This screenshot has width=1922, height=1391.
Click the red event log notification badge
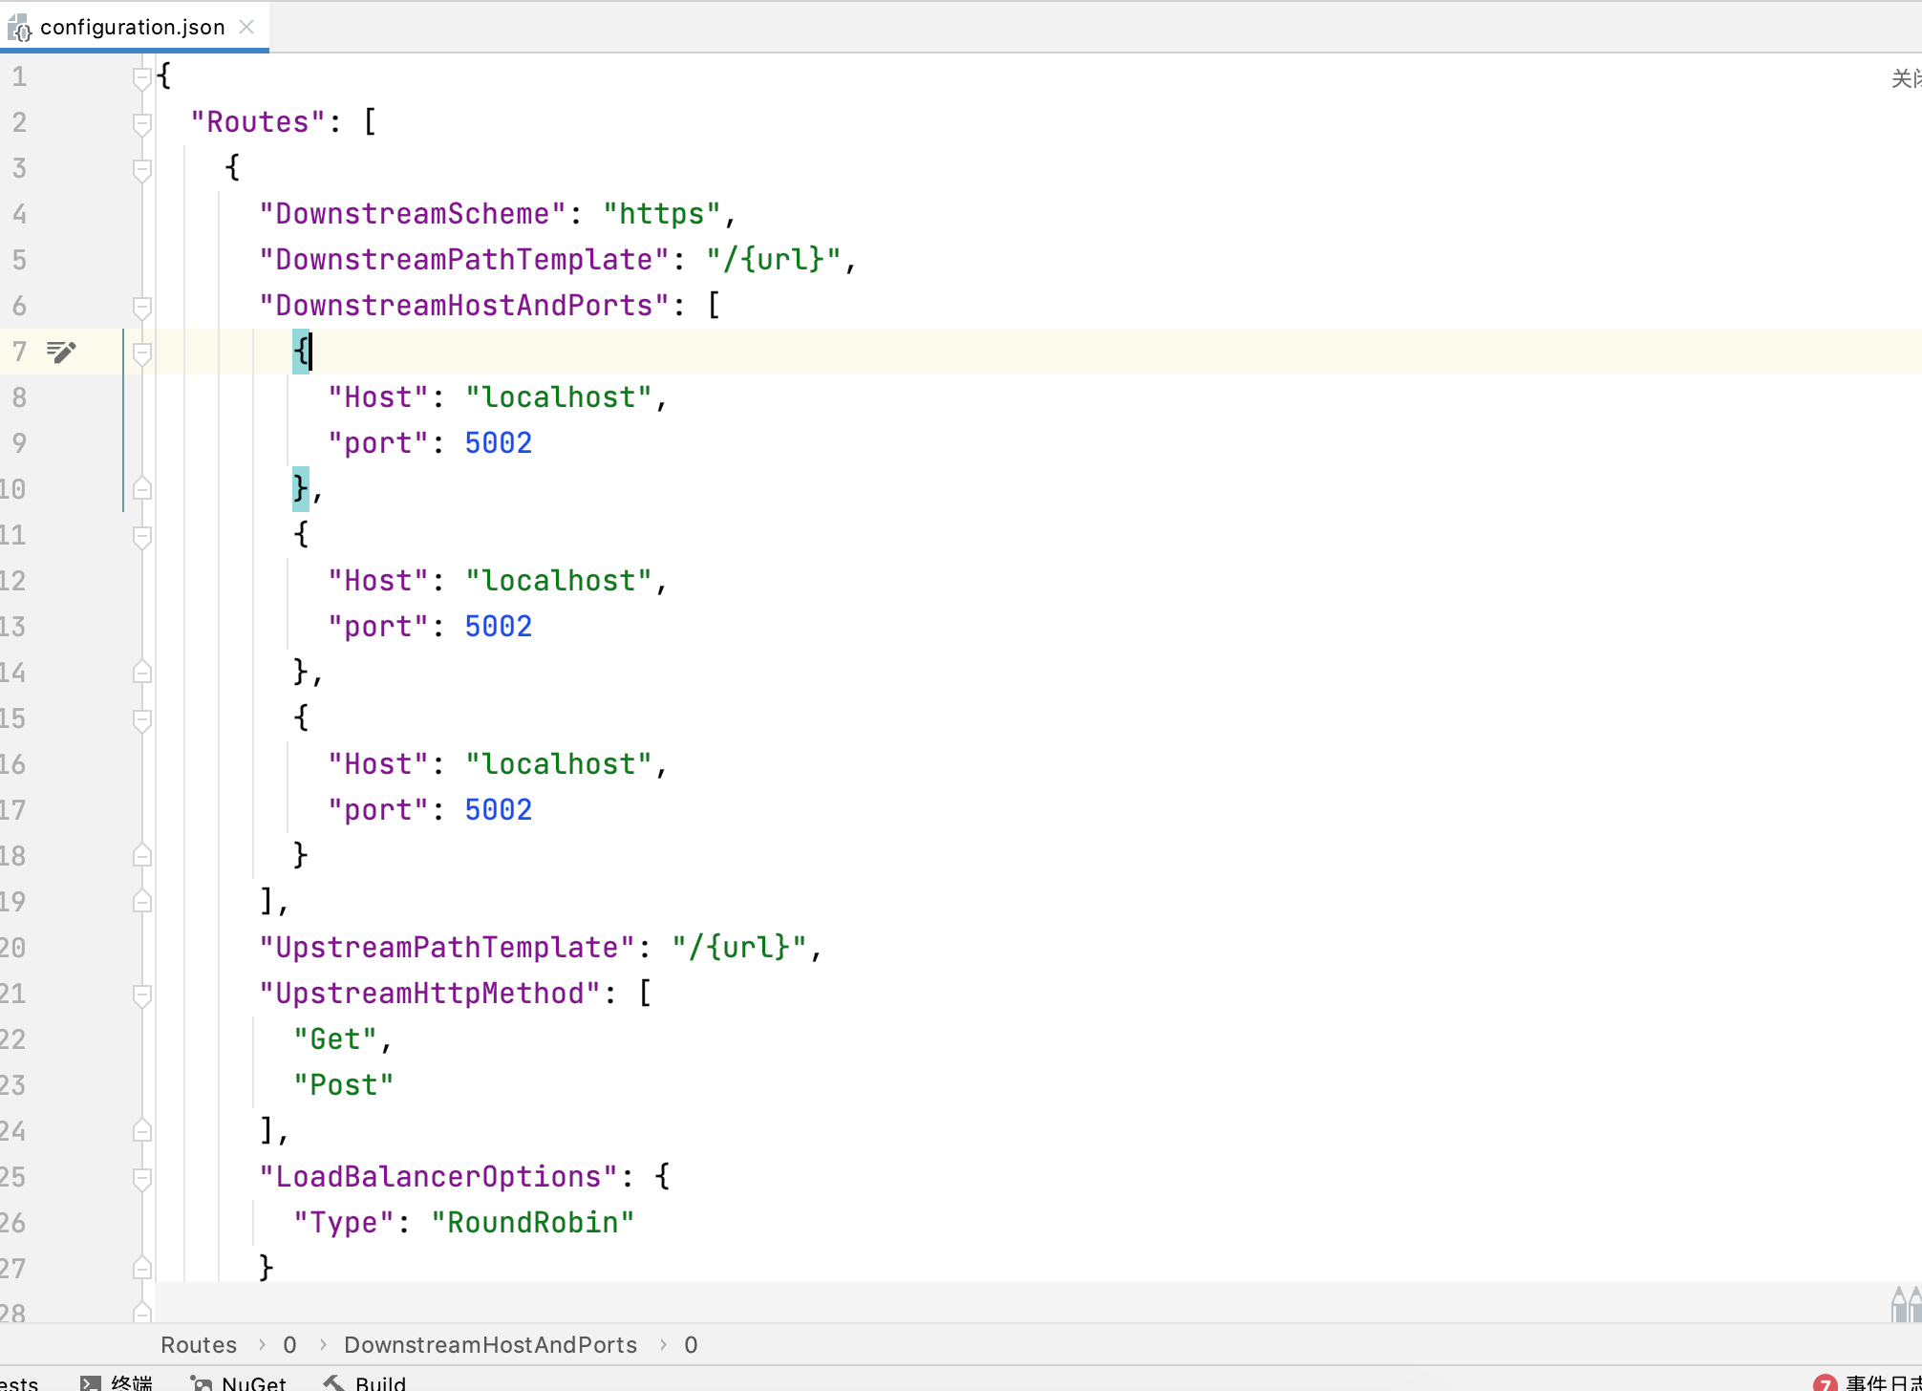[1825, 1382]
